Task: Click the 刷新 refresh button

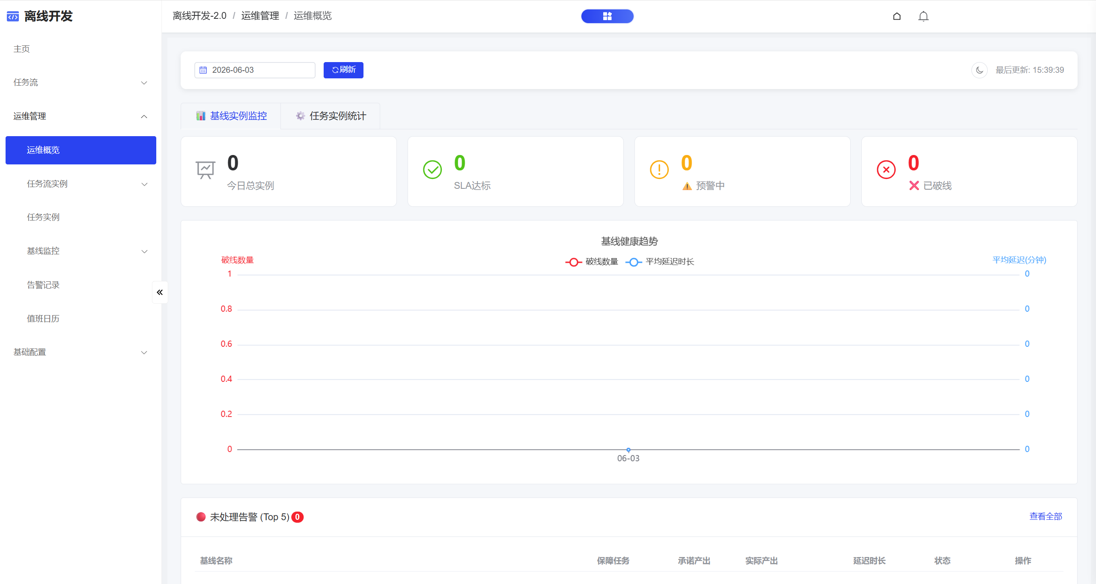Action: click(x=343, y=70)
